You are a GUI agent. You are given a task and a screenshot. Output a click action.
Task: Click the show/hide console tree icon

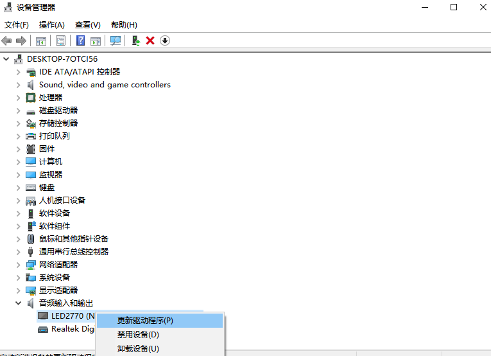click(41, 41)
